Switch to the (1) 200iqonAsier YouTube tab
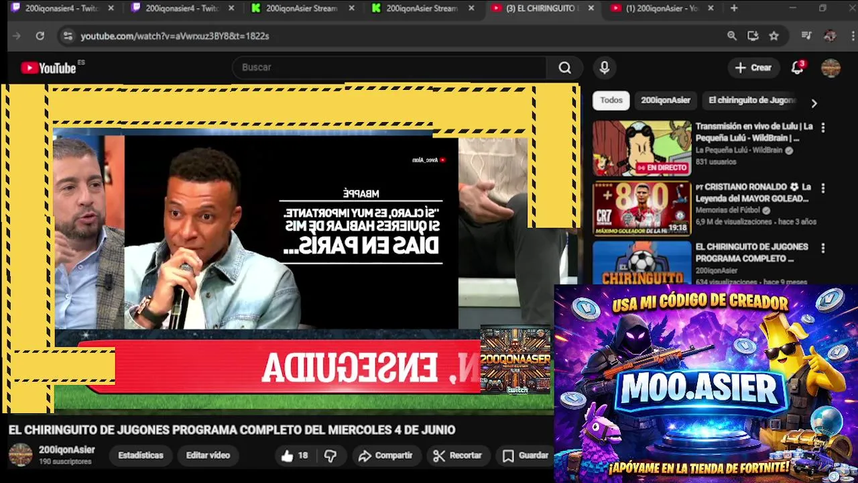The width and height of the screenshot is (858, 483). tap(662, 9)
